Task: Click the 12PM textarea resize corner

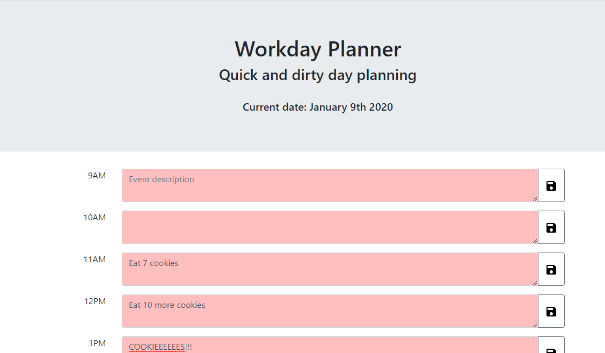Action: [x=535, y=325]
